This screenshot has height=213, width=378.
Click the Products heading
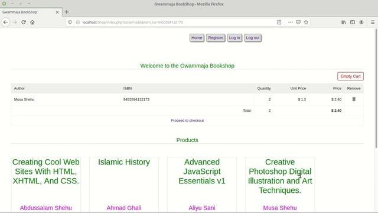[187, 140]
